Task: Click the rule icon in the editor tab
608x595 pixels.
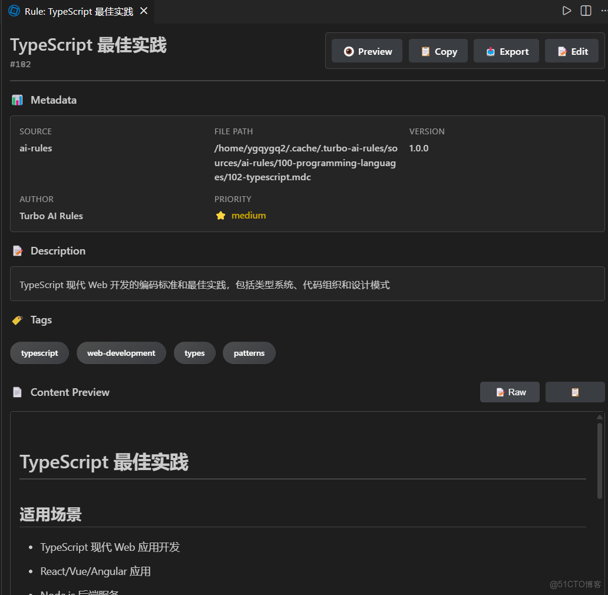Action: 13,11
